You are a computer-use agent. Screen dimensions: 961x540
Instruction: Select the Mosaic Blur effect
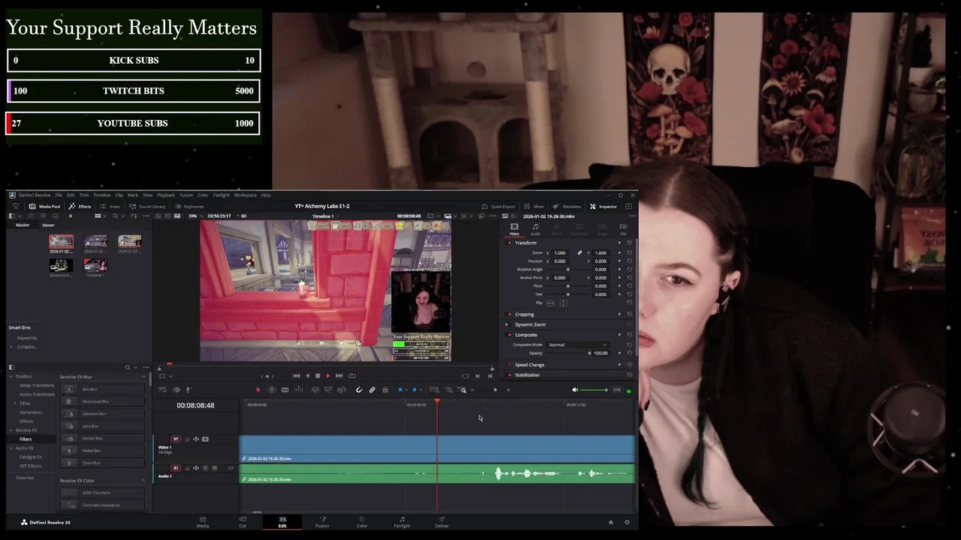[103, 439]
